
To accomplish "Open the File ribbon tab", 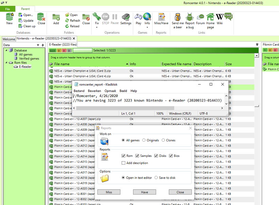I will point(8,9).
